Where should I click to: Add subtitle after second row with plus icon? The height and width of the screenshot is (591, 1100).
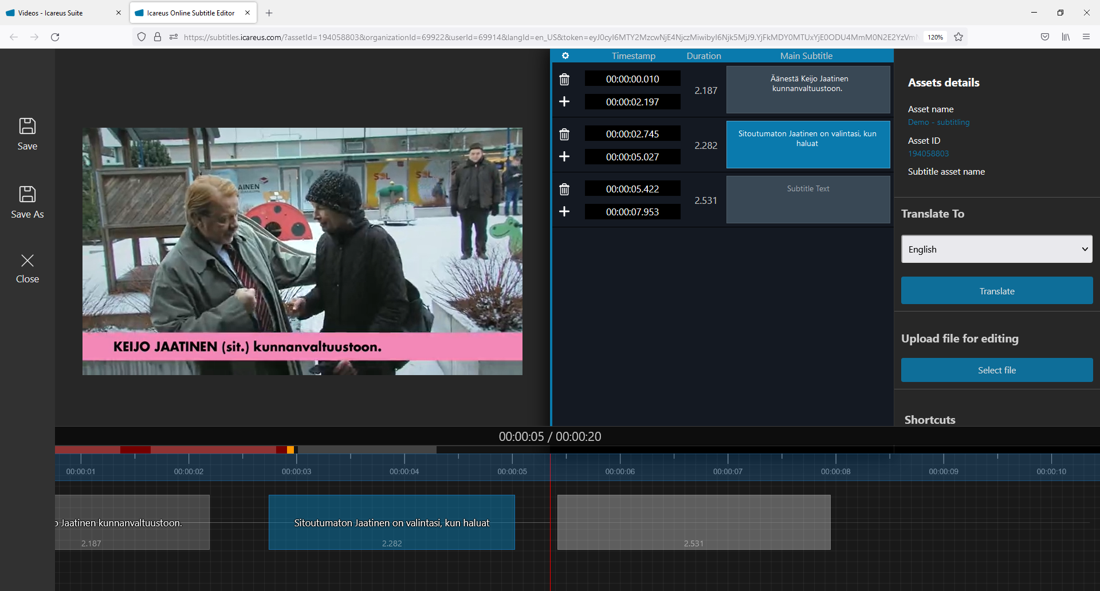(x=564, y=157)
